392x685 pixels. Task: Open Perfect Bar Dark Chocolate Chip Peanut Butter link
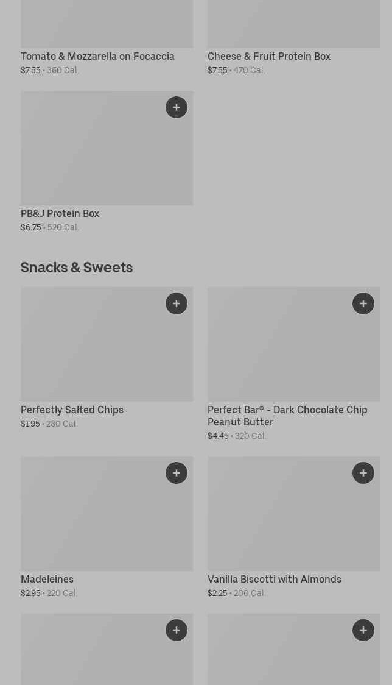pyautogui.click(x=287, y=416)
